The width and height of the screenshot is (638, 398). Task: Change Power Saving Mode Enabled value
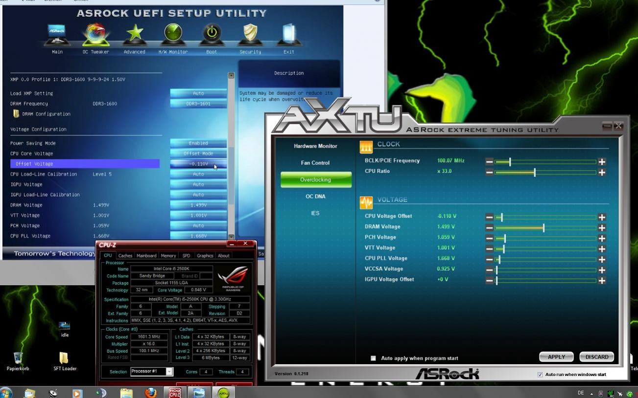click(x=198, y=143)
